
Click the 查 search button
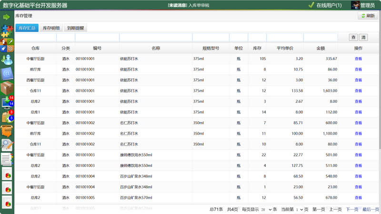[x=353, y=37]
